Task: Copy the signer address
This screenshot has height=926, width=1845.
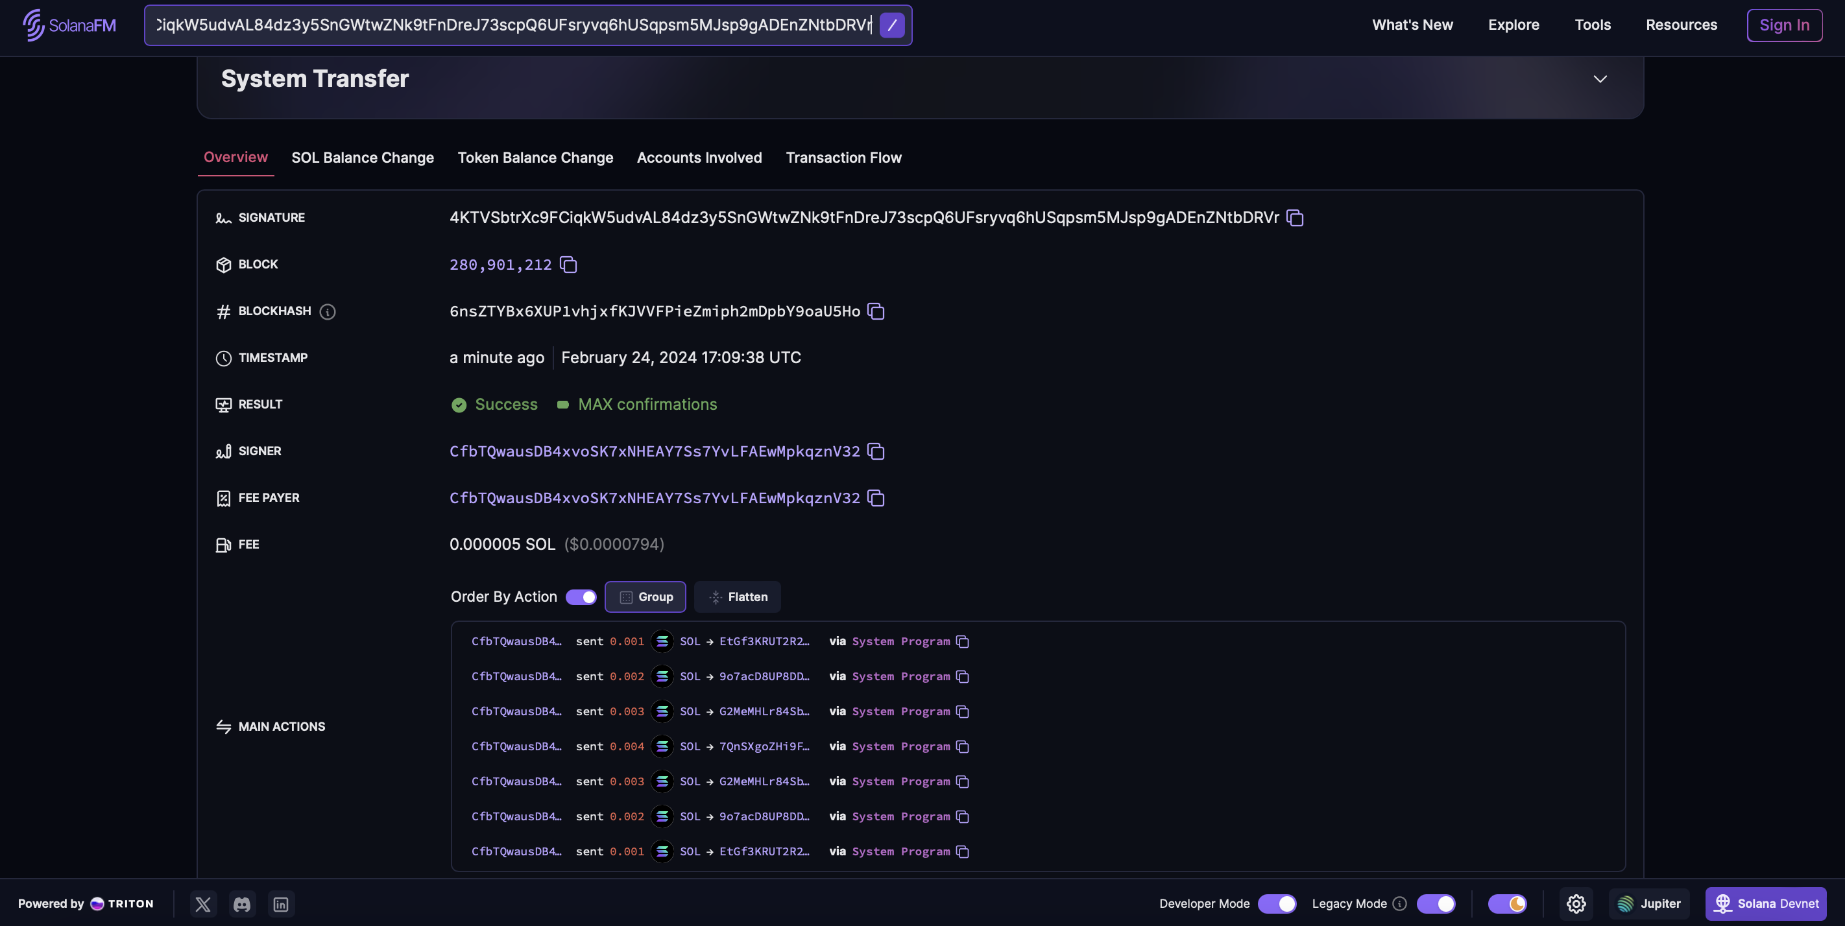Action: coord(875,451)
